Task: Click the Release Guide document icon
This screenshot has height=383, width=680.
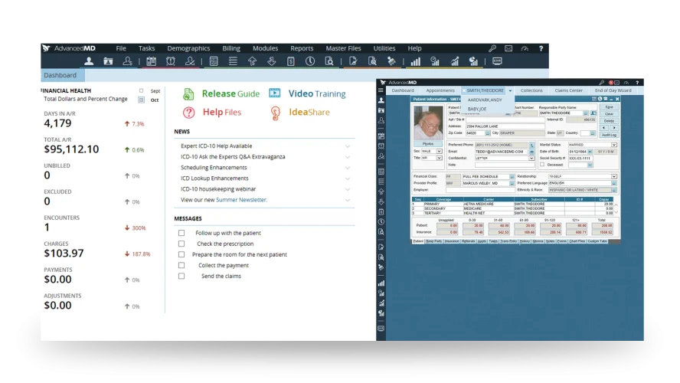Action: [x=188, y=94]
